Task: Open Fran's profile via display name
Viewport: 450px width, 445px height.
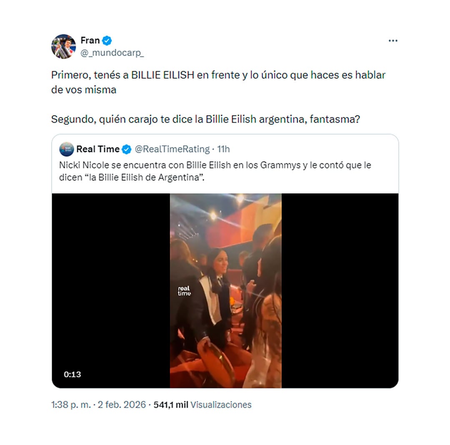Action: click(90, 40)
